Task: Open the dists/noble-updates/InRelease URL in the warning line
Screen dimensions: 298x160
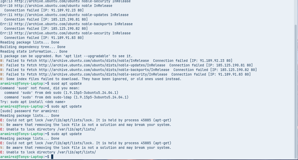Action: [x=102, y=65]
